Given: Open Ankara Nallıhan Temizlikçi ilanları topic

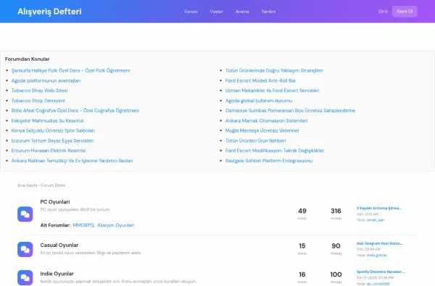Looking at the screenshot, I should (72, 161).
